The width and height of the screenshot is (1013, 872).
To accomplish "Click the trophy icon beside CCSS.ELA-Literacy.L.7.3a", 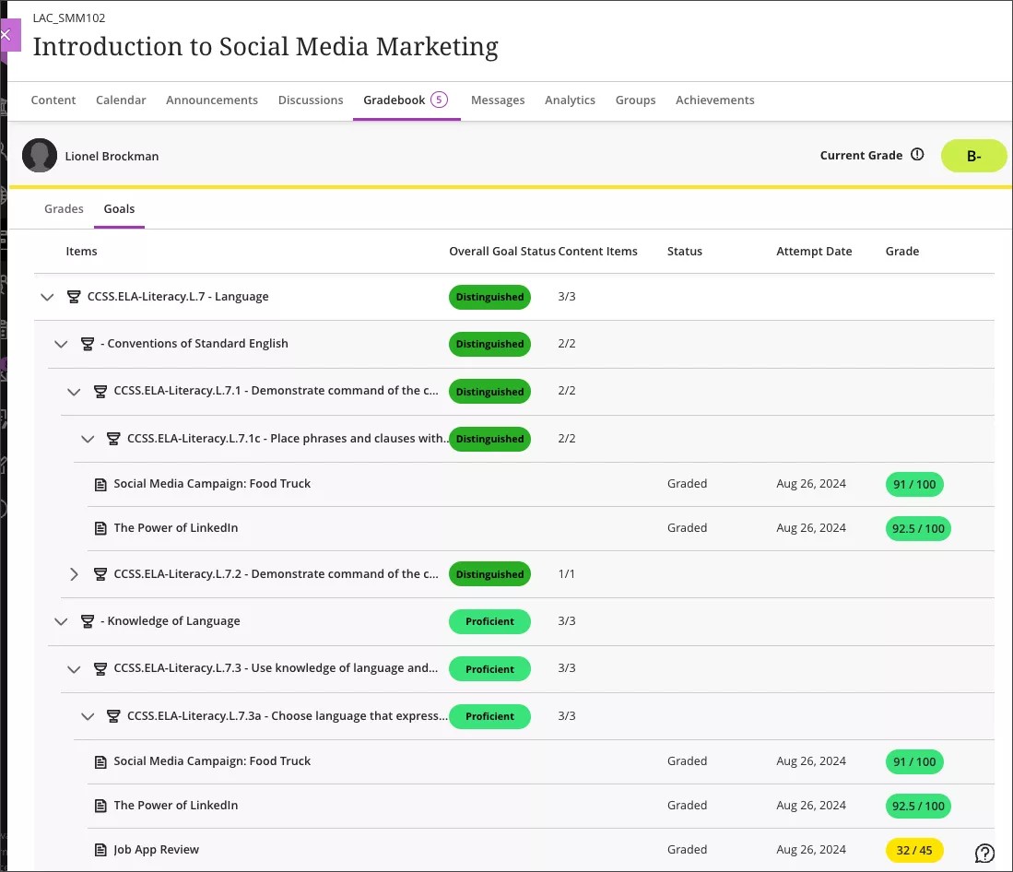I will click(x=113, y=715).
